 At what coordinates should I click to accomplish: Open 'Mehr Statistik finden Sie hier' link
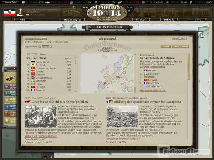point(153,90)
